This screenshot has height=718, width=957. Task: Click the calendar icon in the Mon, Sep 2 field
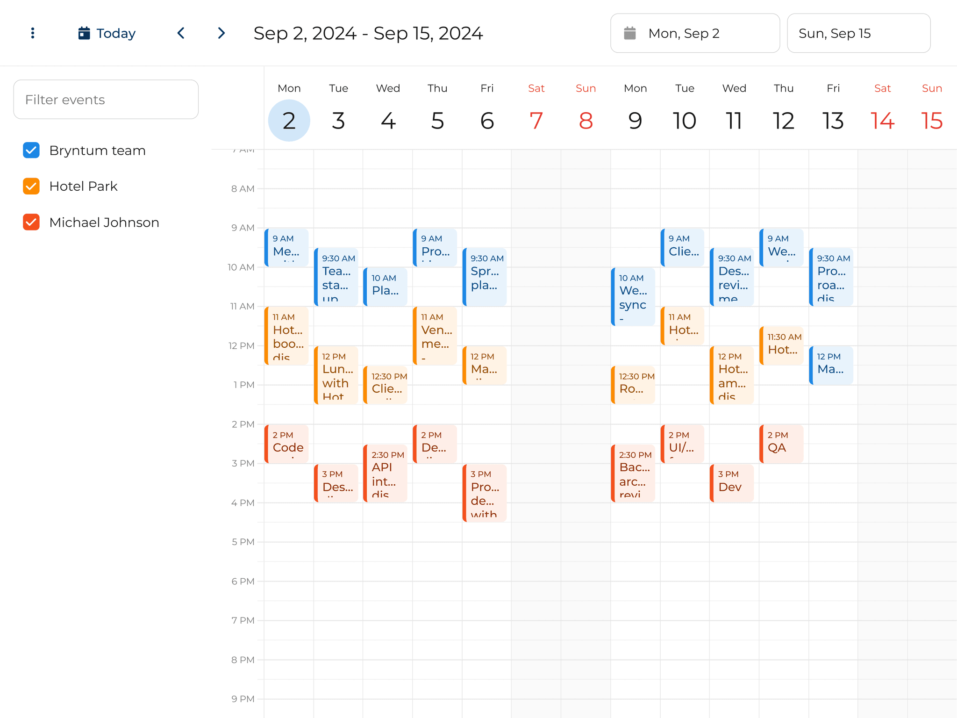[630, 33]
